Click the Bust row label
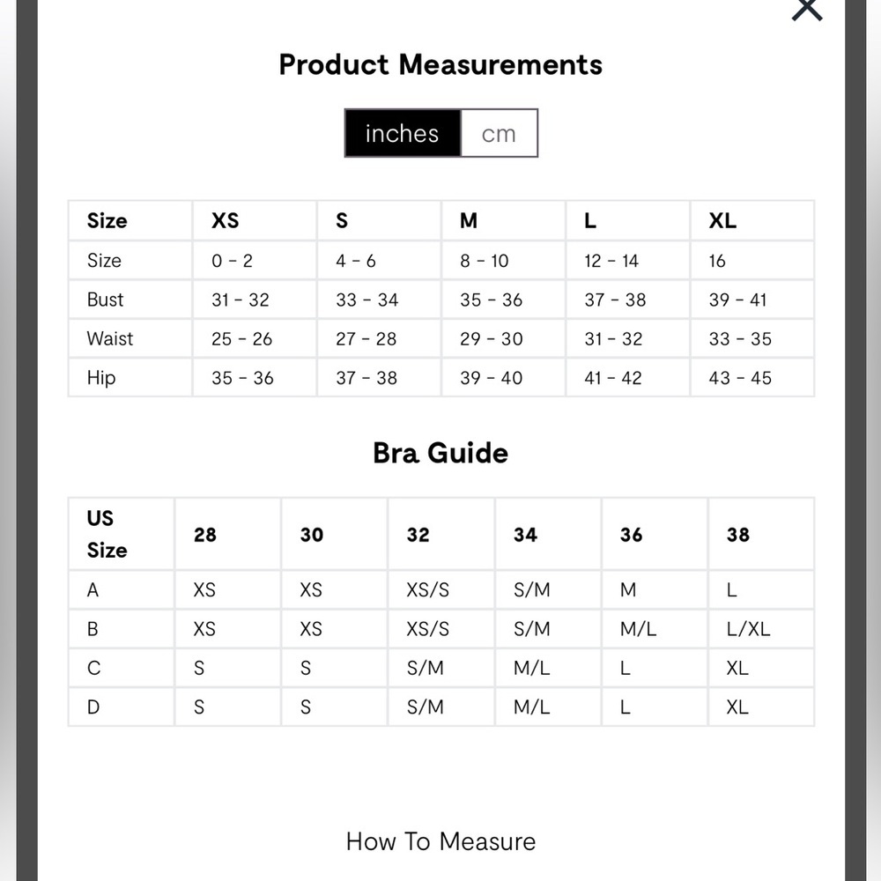 tap(106, 300)
